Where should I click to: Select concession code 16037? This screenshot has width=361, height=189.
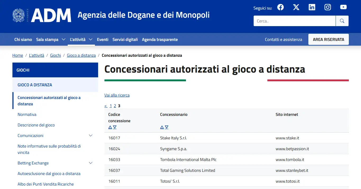tap(114, 171)
